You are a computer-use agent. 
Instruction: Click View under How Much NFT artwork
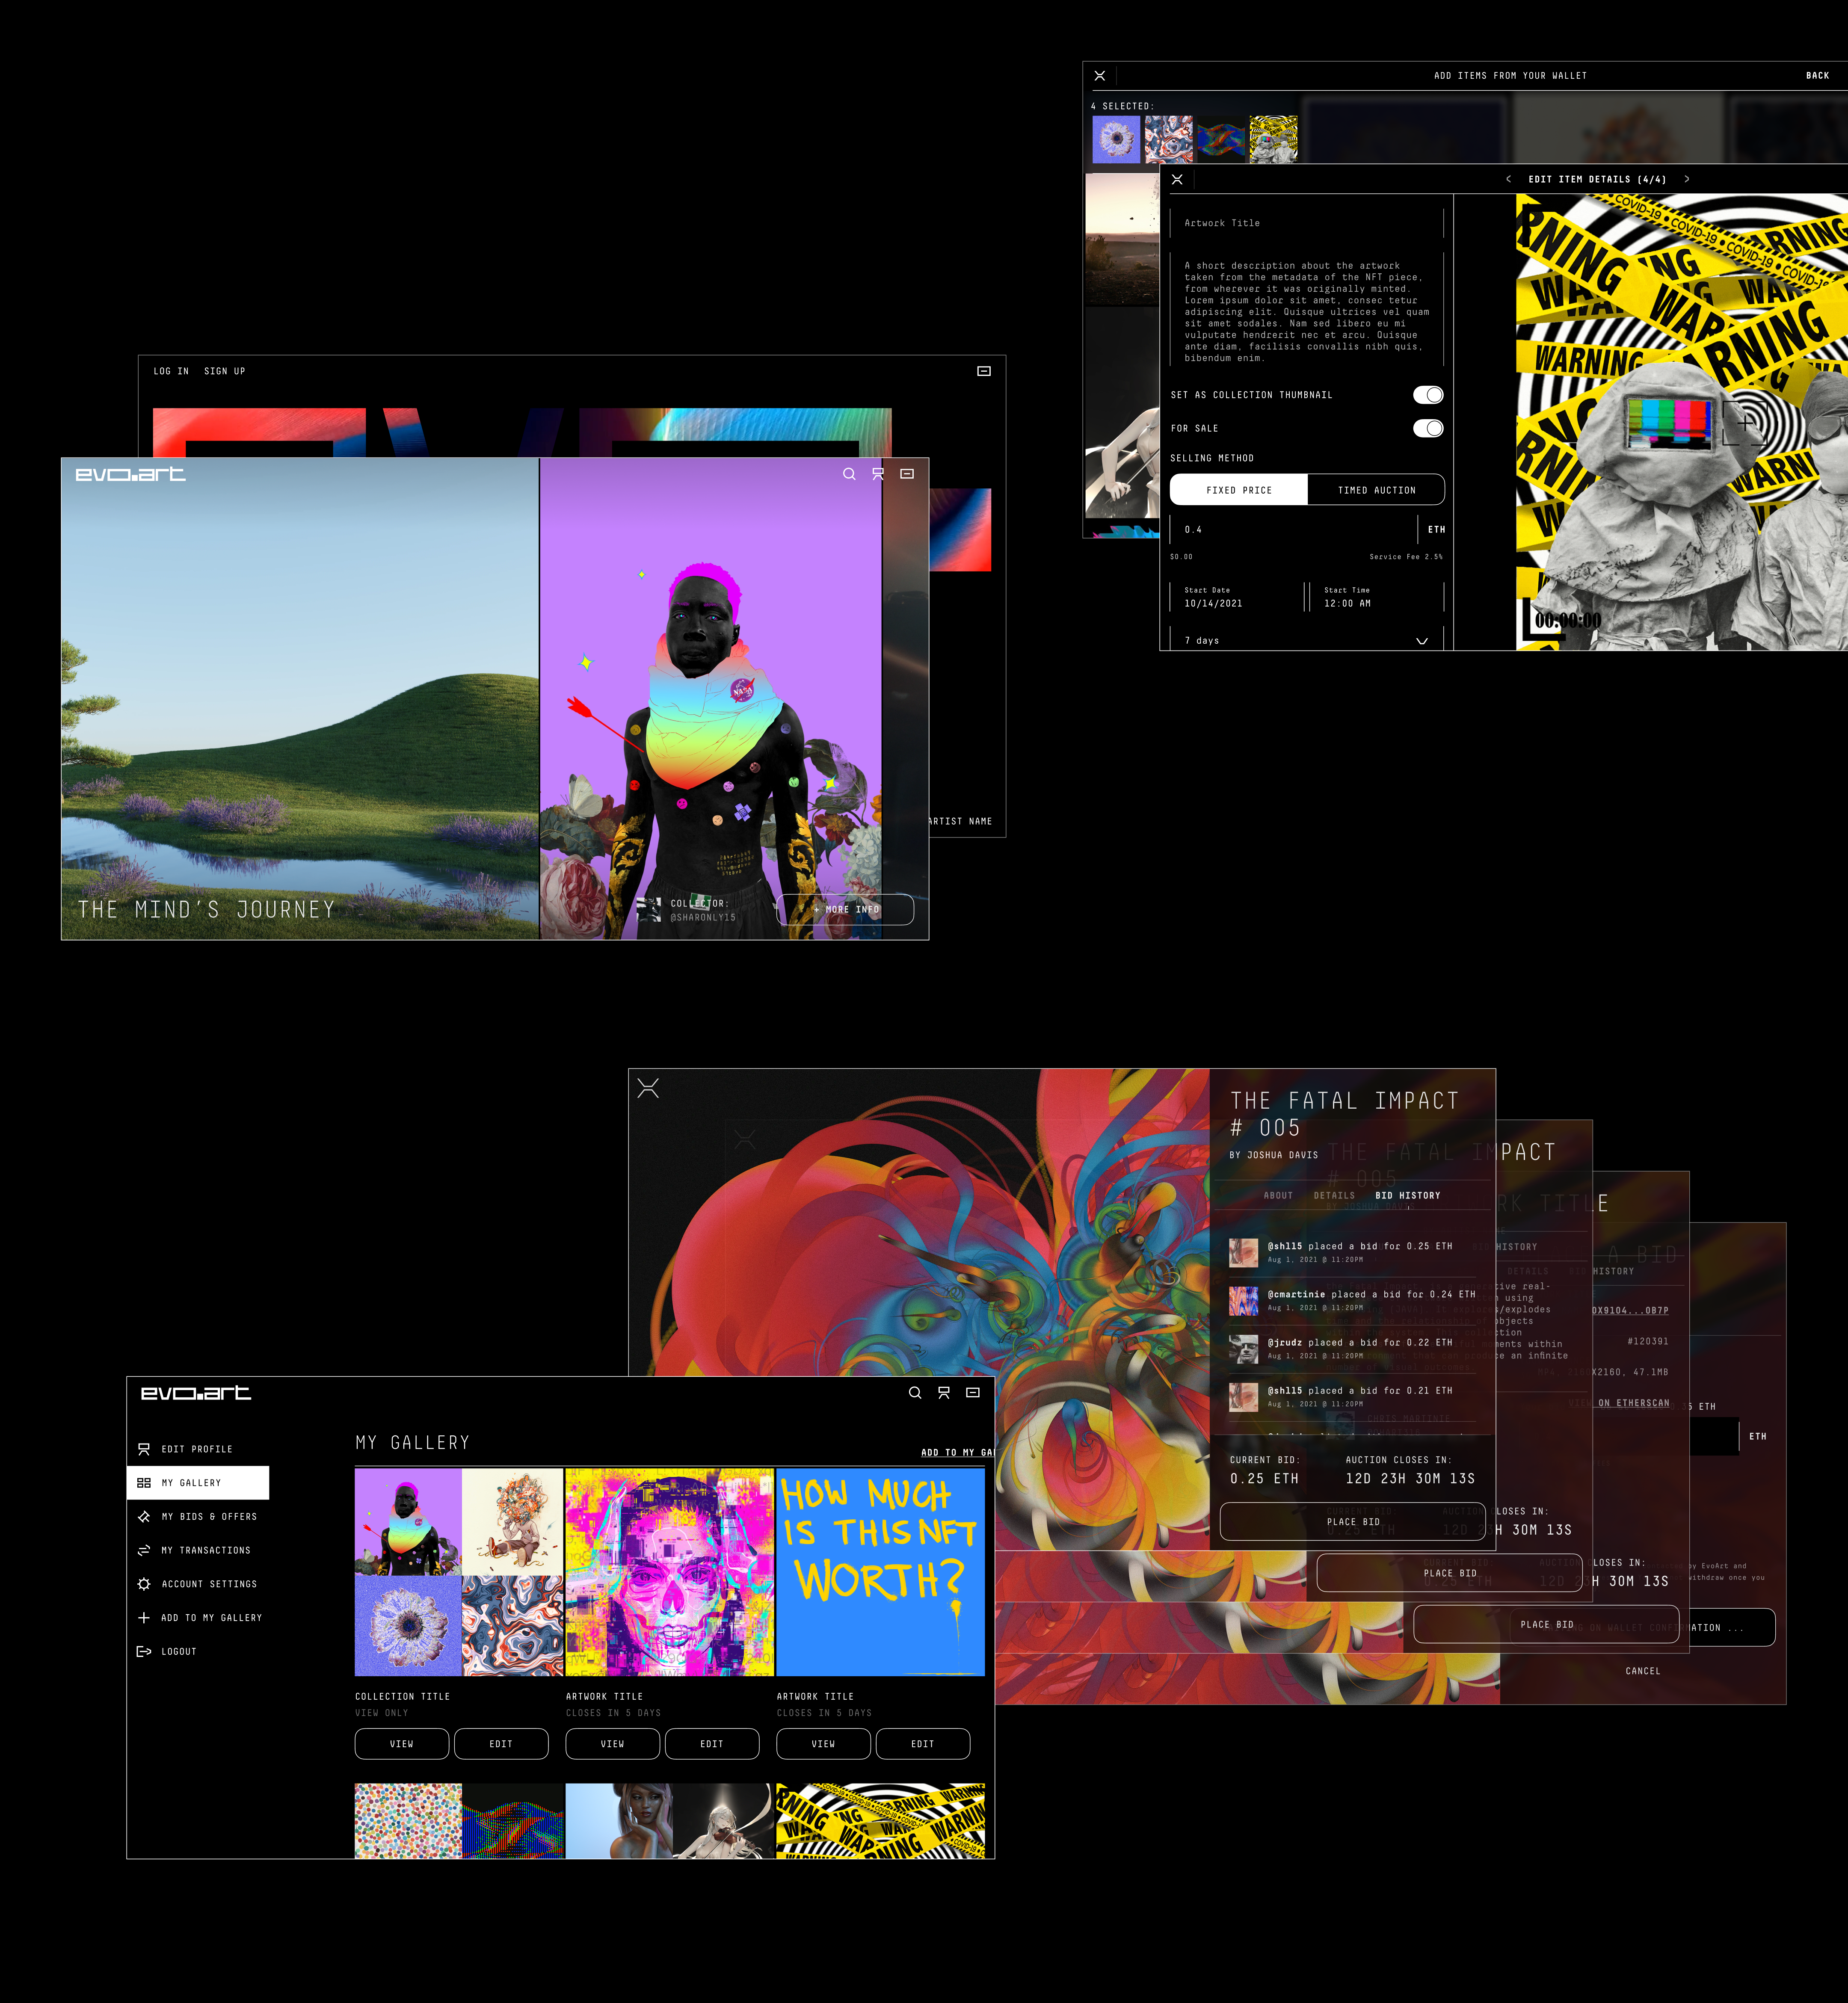pos(824,1744)
